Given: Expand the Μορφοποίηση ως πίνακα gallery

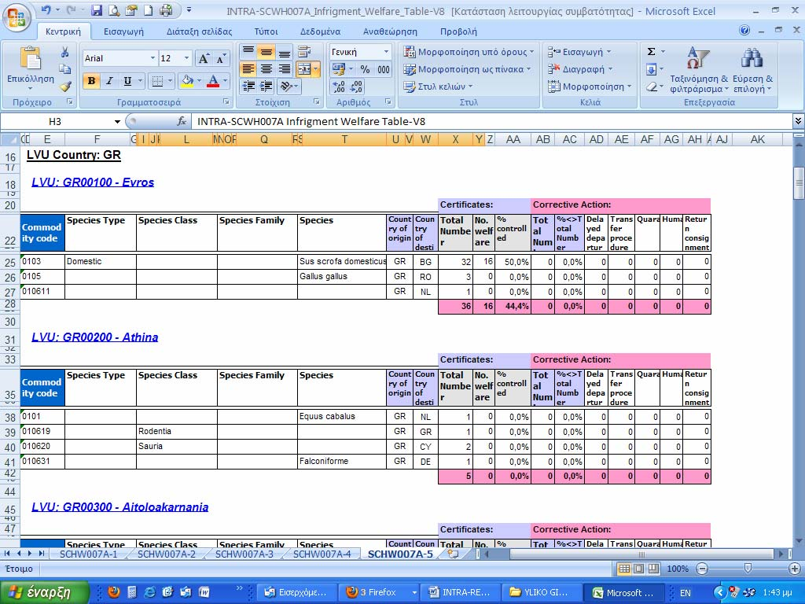Looking at the screenshot, I should (467, 69).
